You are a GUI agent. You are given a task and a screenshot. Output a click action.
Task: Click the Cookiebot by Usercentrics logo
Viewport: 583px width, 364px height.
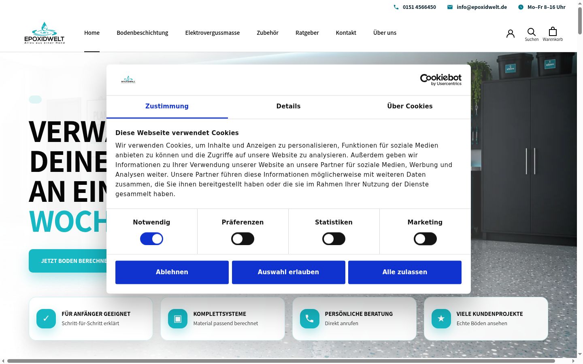441,80
